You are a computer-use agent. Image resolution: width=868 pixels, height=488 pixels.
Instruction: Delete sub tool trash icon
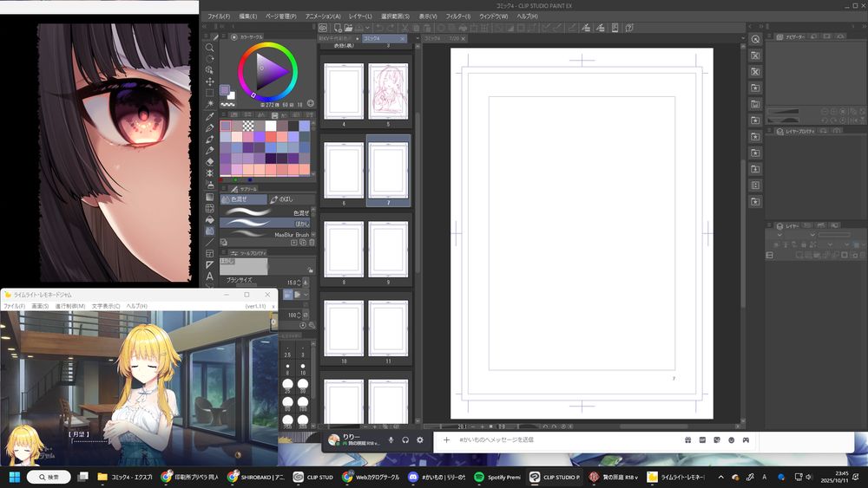[312, 243]
